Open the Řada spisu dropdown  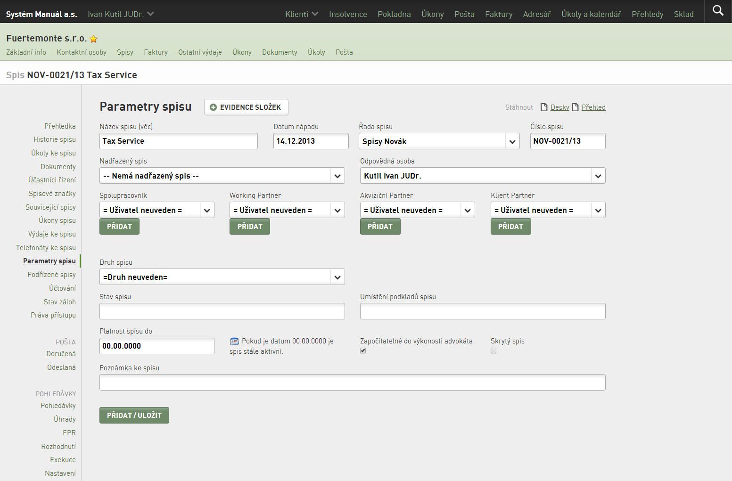(439, 141)
